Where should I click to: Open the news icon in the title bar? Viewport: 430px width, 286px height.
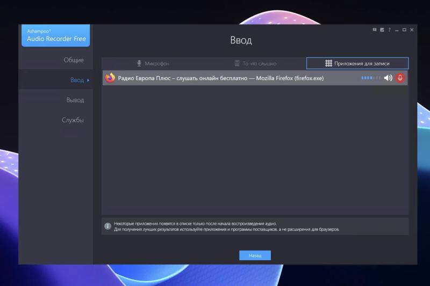click(382, 30)
